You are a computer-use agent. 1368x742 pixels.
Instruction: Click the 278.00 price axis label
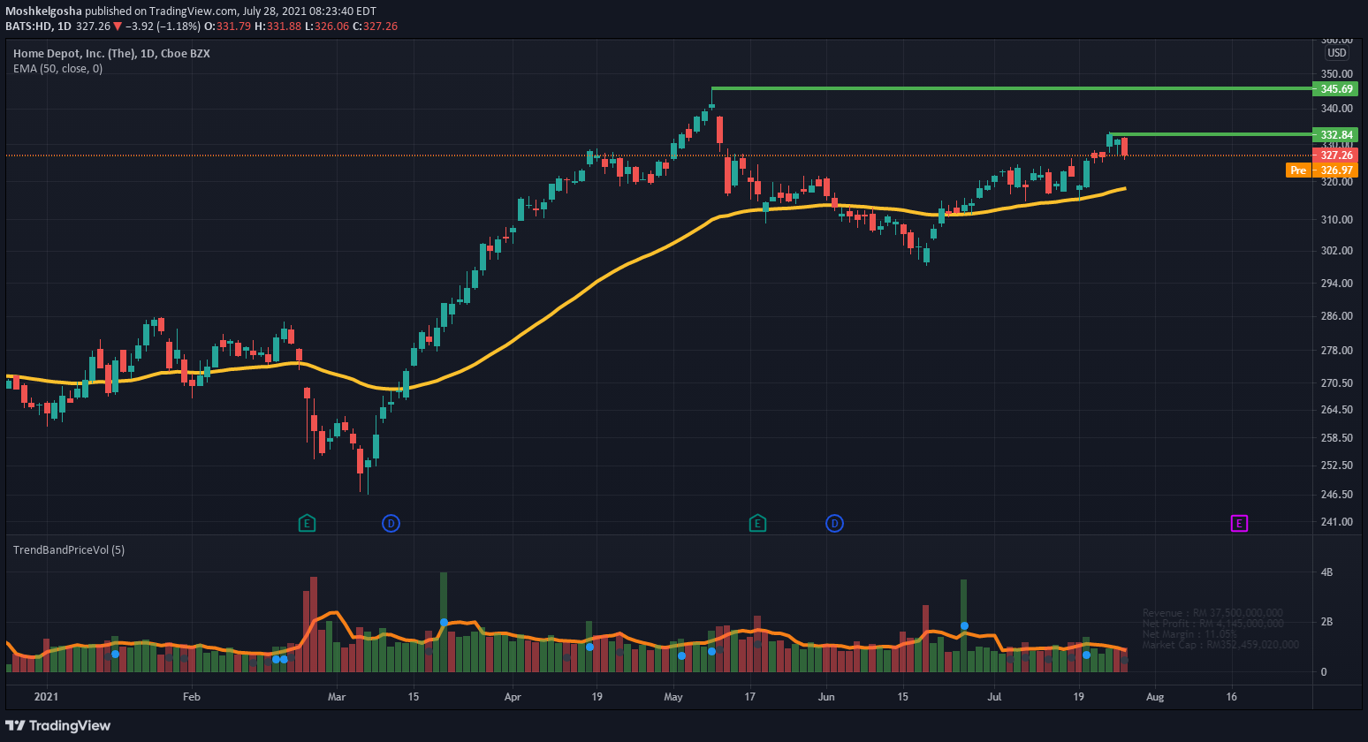point(1337,351)
